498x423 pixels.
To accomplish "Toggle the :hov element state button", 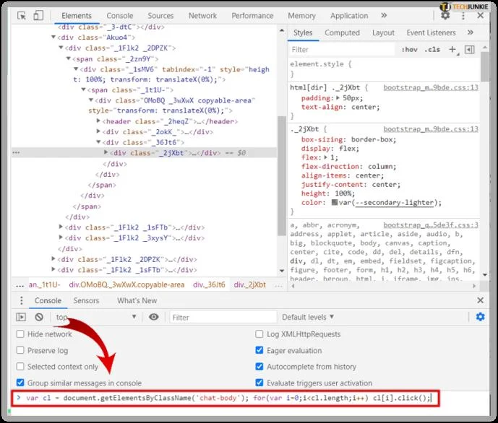I will click(x=409, y=50).
